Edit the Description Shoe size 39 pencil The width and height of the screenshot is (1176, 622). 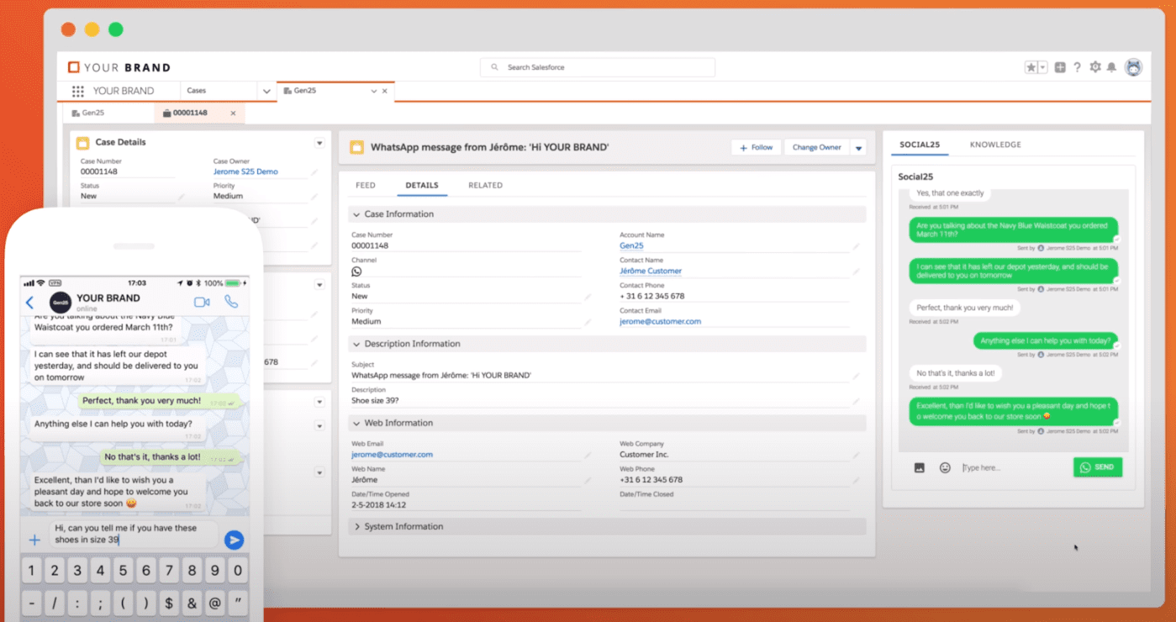856,402
